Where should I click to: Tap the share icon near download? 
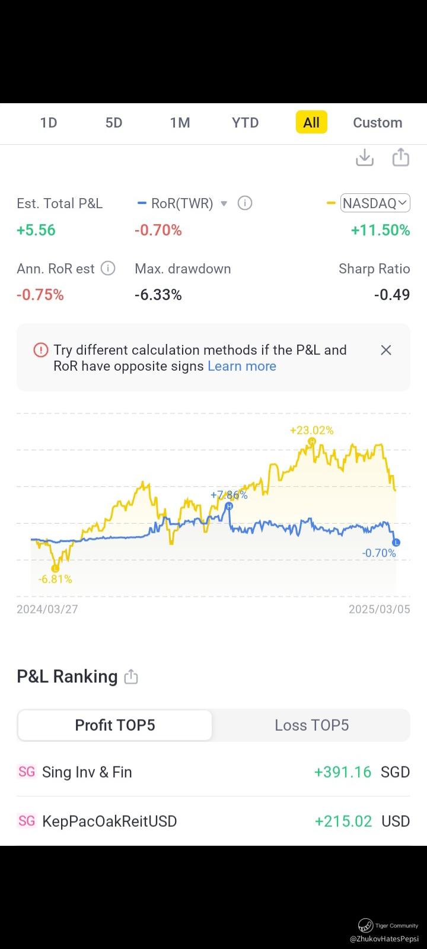pos(401,158)
